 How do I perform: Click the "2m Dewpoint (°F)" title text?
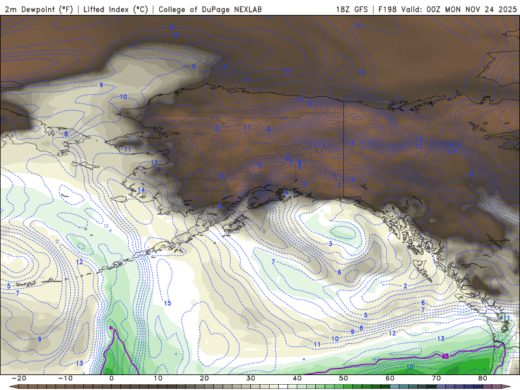(x=39, y=10)
